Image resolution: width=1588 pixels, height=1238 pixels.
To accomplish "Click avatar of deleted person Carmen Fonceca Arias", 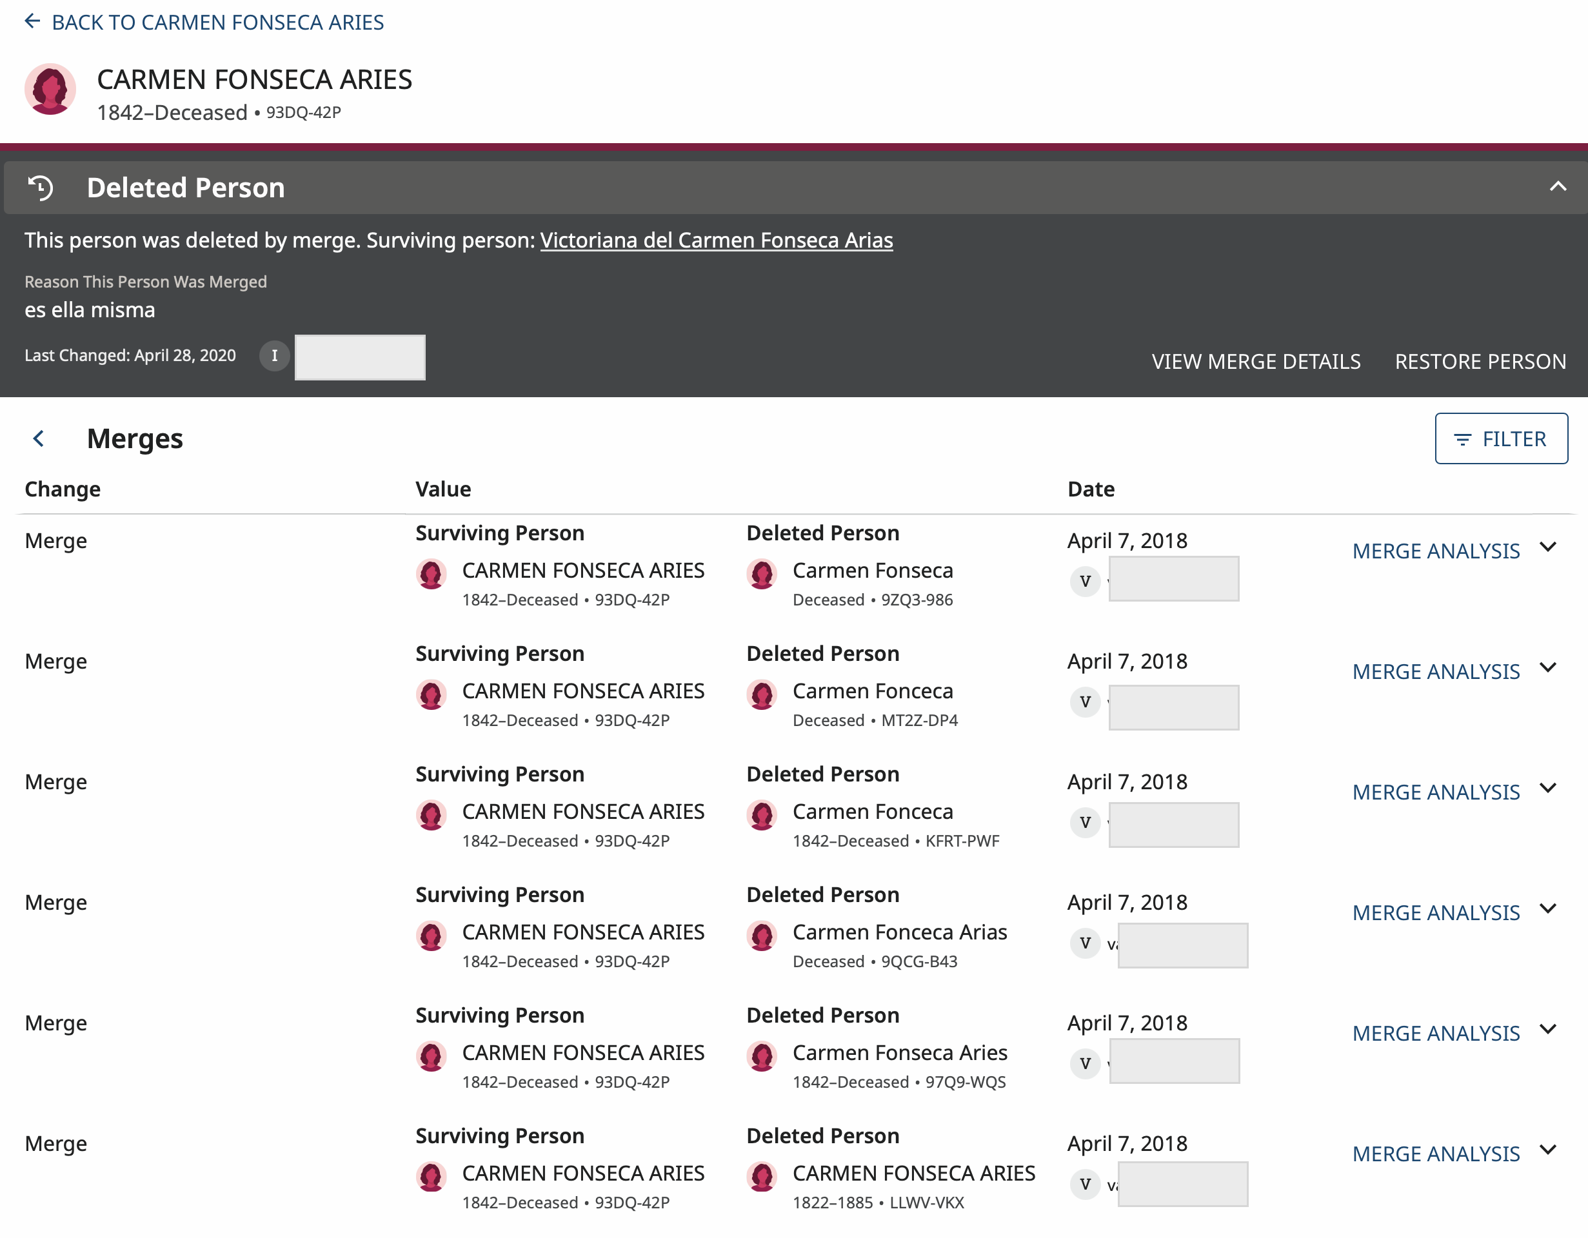I will (x=762, y=936).
